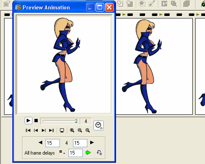The width and height of the screenshot is (205, 164).
Task: Go to next frame delay arrow
Action: pos(92,143)
